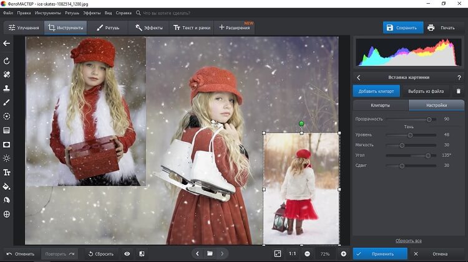Screen dimensions: 468x262
Task: Click the back arrow in left sidebar
Action: (7, 44)
